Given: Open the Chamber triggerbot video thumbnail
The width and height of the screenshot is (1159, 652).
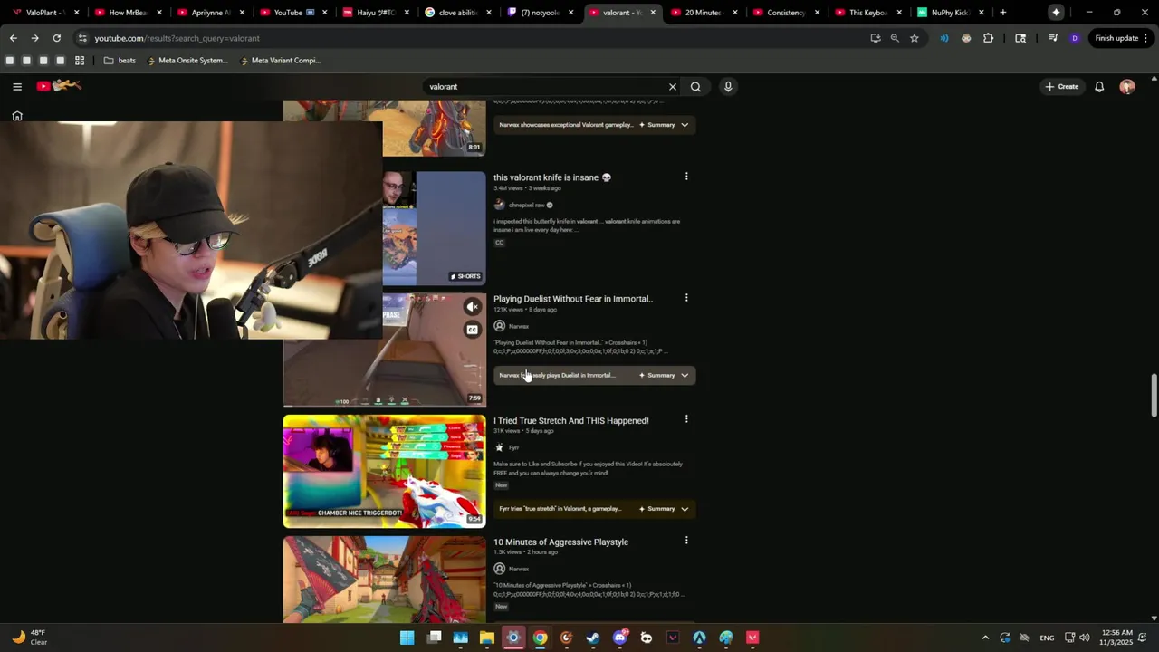Looking at the screenshot, I should (384, 471).
